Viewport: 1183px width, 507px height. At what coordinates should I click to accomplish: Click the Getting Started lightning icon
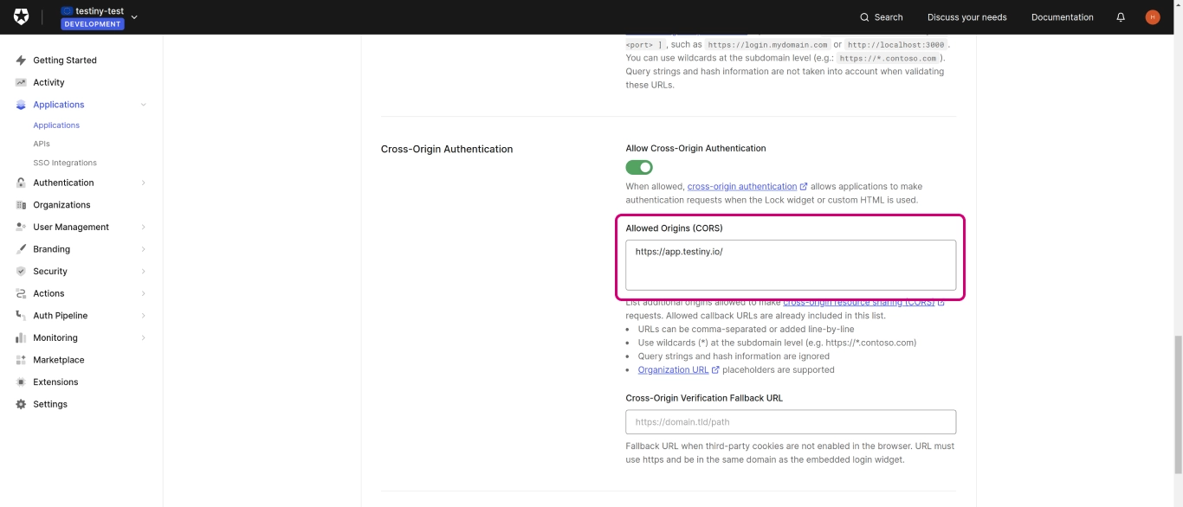(x=21, y=61)
